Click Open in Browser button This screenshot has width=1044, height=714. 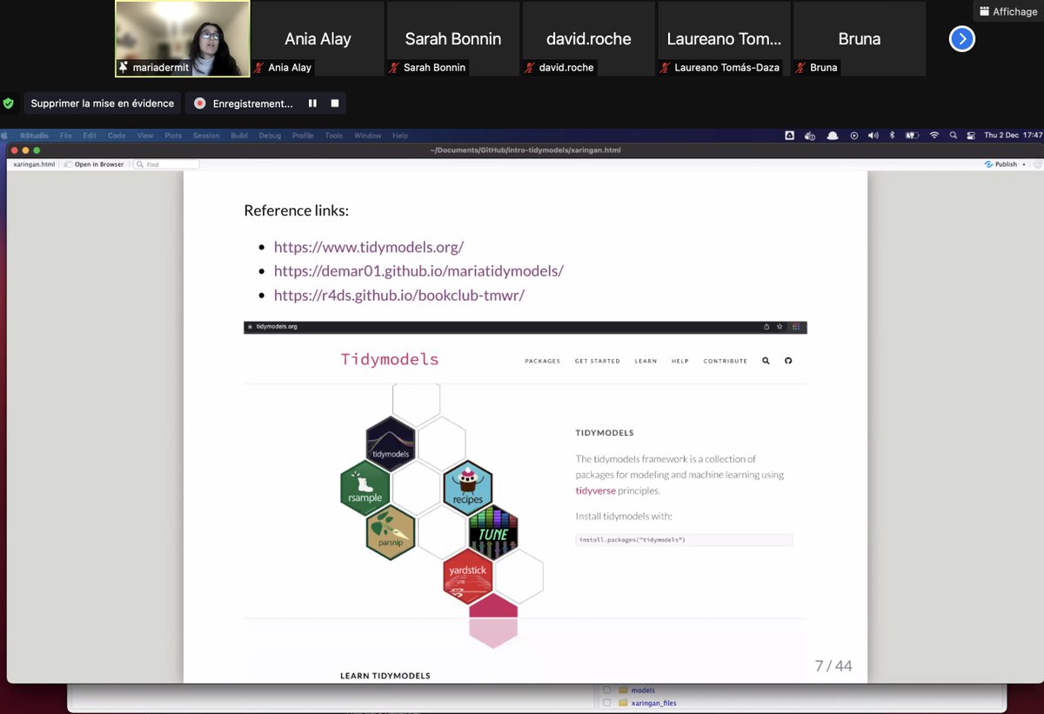tap(94, 164)
